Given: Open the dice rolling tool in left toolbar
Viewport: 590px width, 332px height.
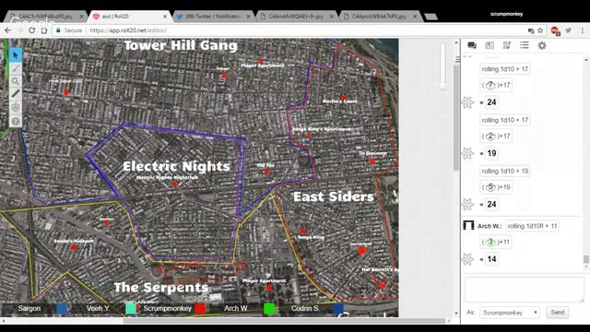Looking at the screenshot, I should coord(16,108).
